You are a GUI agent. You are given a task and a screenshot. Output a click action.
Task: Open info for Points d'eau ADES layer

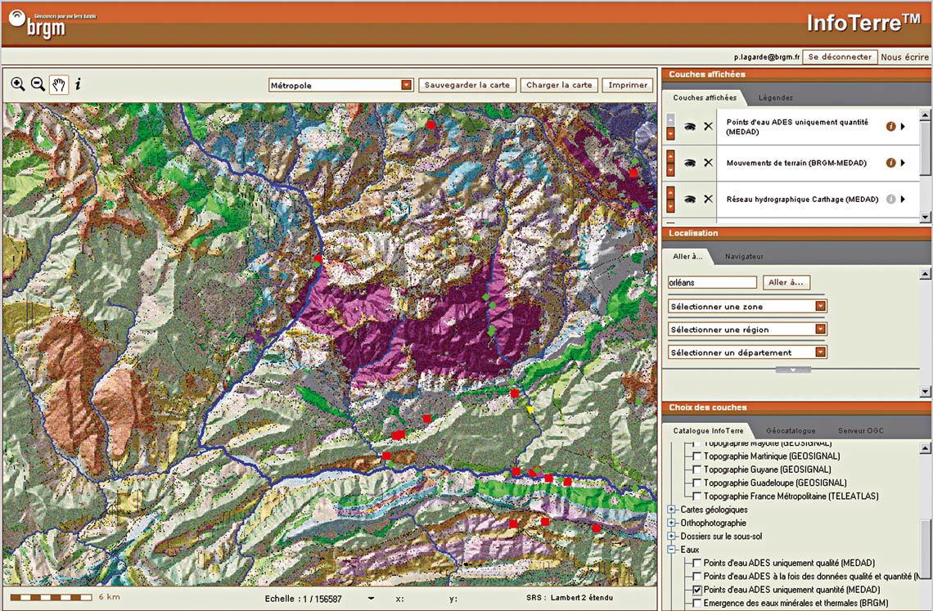[x=890, y=127]
